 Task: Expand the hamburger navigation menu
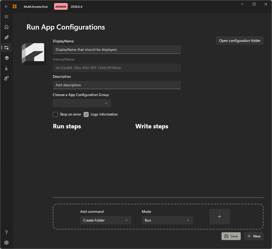[x=6, y=17]
